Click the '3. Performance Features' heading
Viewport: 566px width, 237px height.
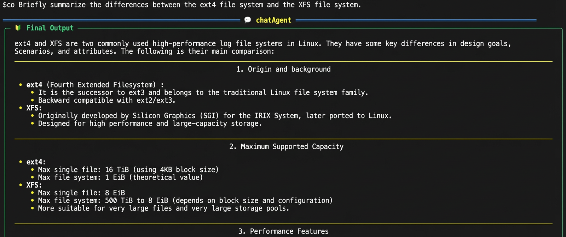(283, 231)
